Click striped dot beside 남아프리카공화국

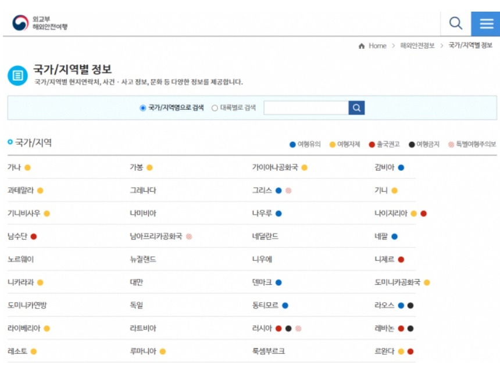click(x=189, y=236)
